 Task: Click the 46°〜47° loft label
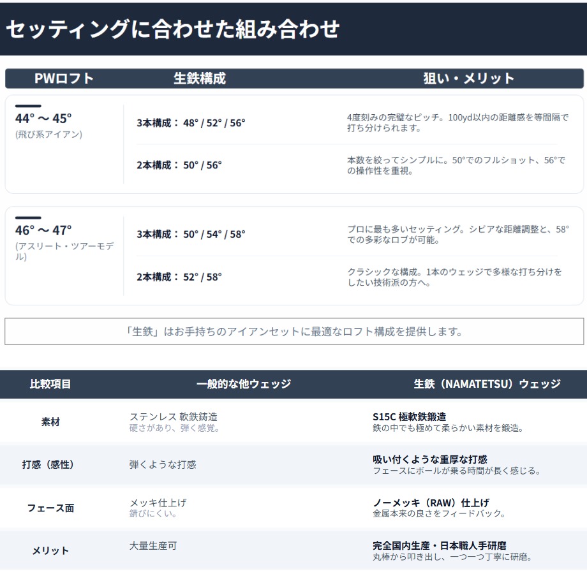[x=43, y=230]
